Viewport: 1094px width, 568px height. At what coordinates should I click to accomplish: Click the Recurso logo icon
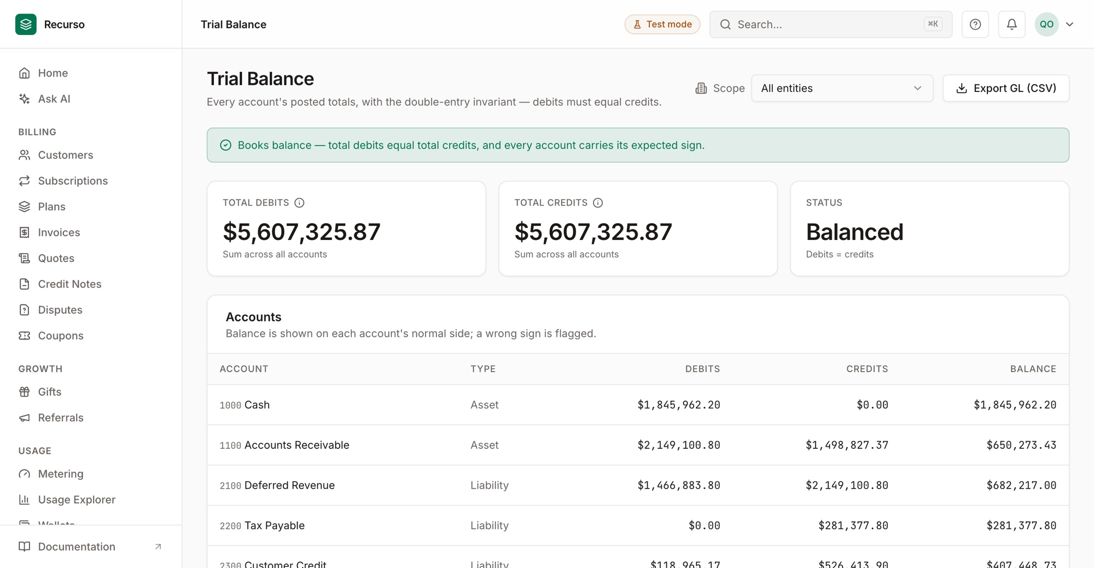pos(26,25)
